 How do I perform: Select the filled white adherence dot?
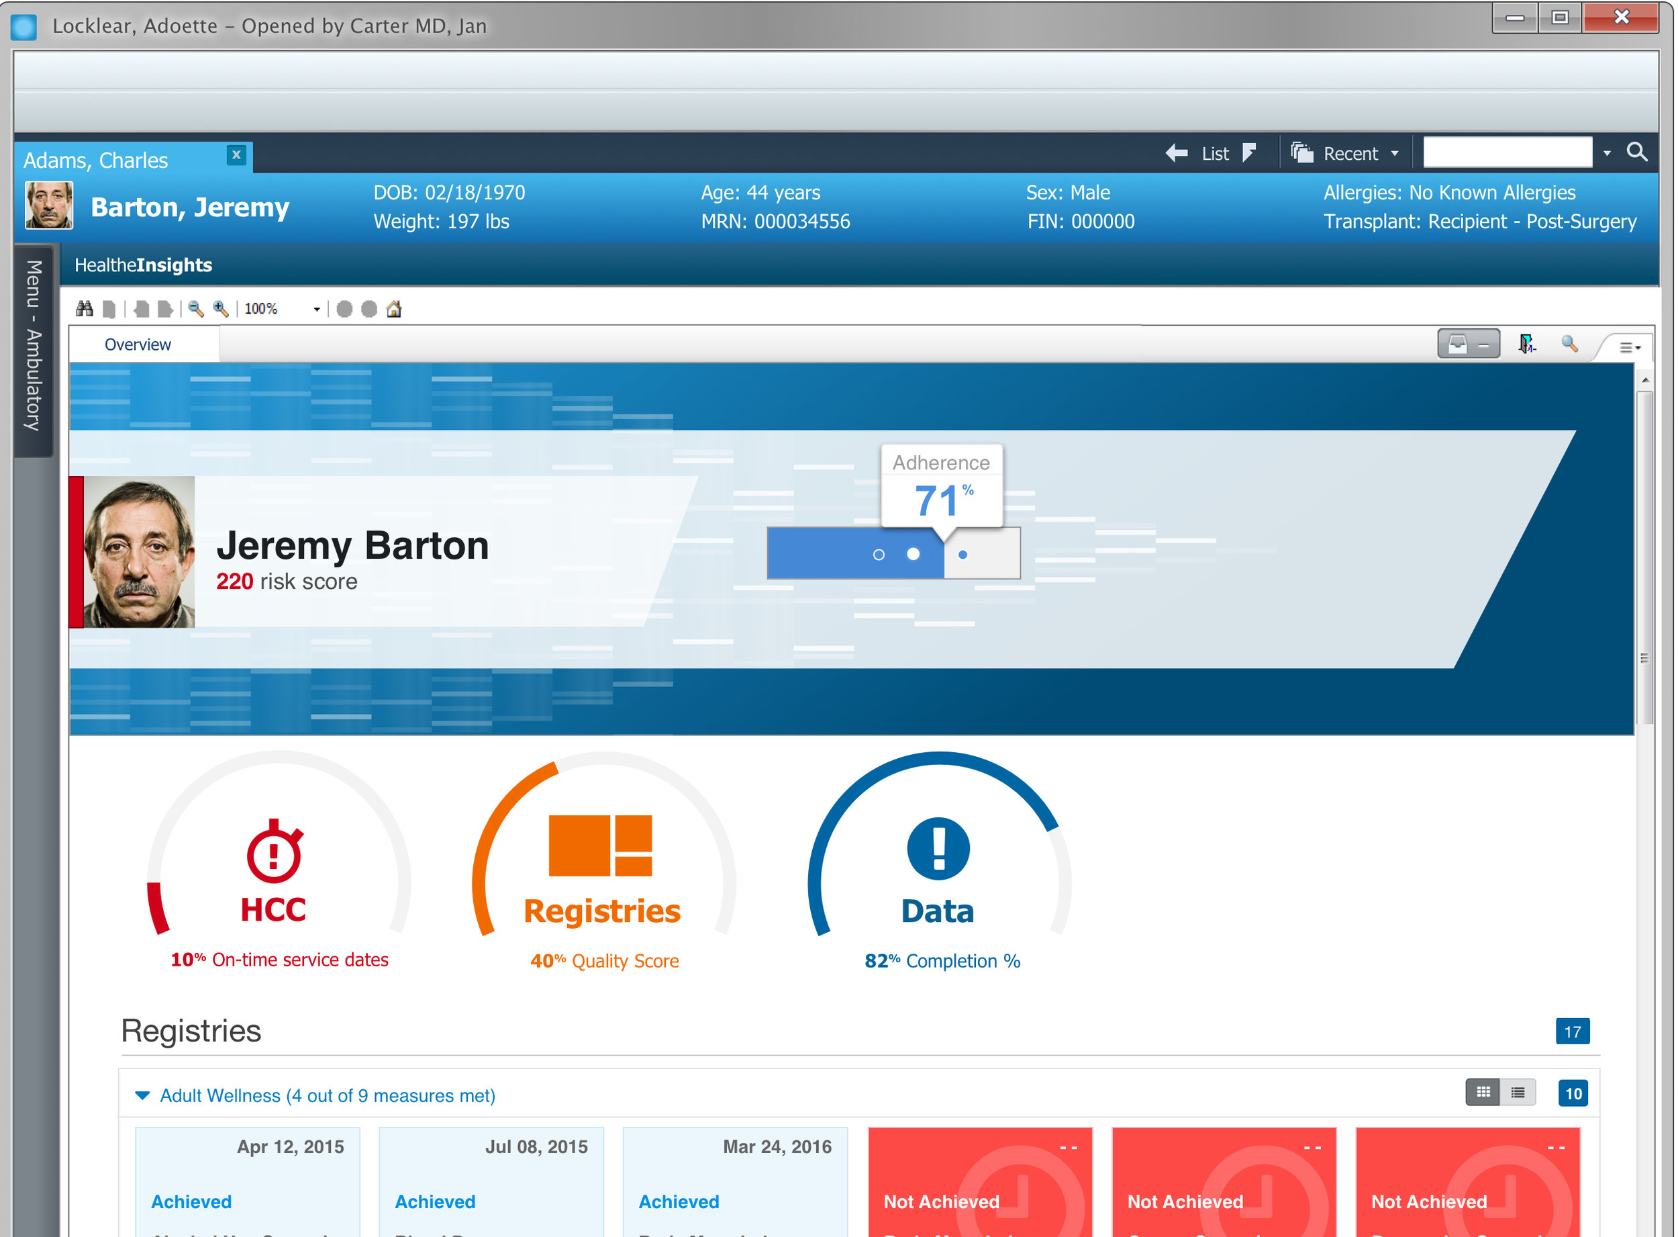pyautogui.click(x=913, y=554)
